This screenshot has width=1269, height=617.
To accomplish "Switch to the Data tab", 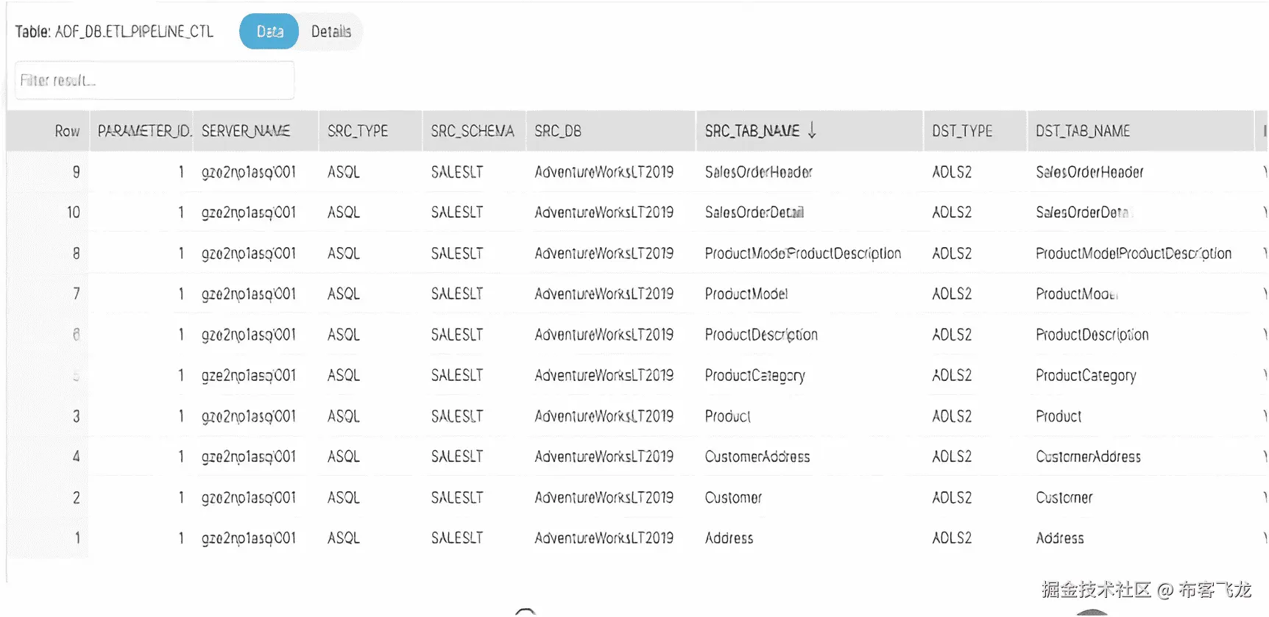I will coord(269,32).
